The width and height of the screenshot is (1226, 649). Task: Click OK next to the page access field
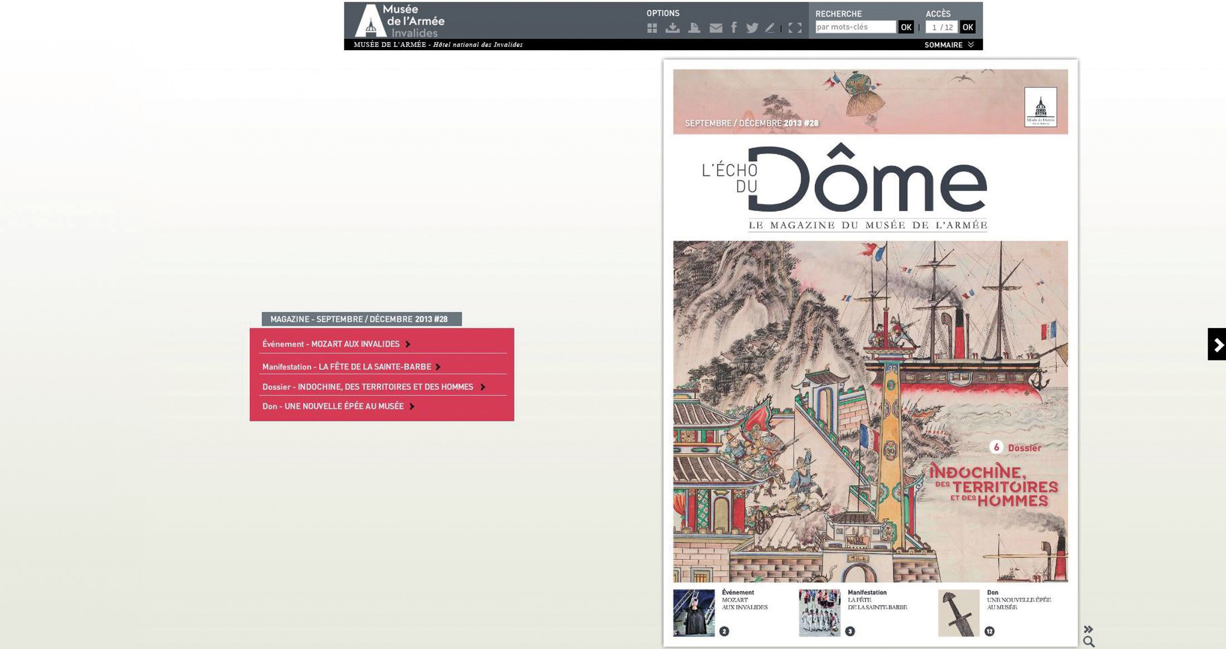coord(968,27)
